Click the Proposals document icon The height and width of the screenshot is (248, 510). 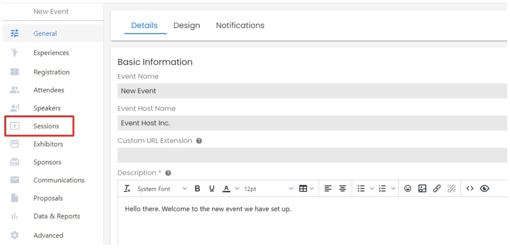(14, 198)
